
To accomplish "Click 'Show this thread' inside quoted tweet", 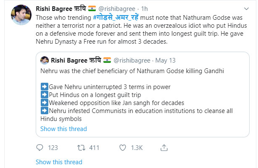I will click(63, 129).
